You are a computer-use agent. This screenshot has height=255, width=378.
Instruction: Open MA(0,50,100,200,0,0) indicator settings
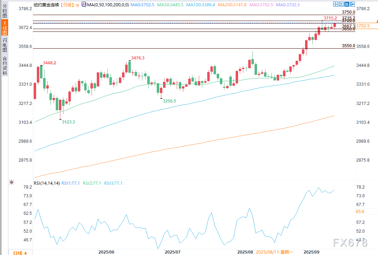pos(108,5)
